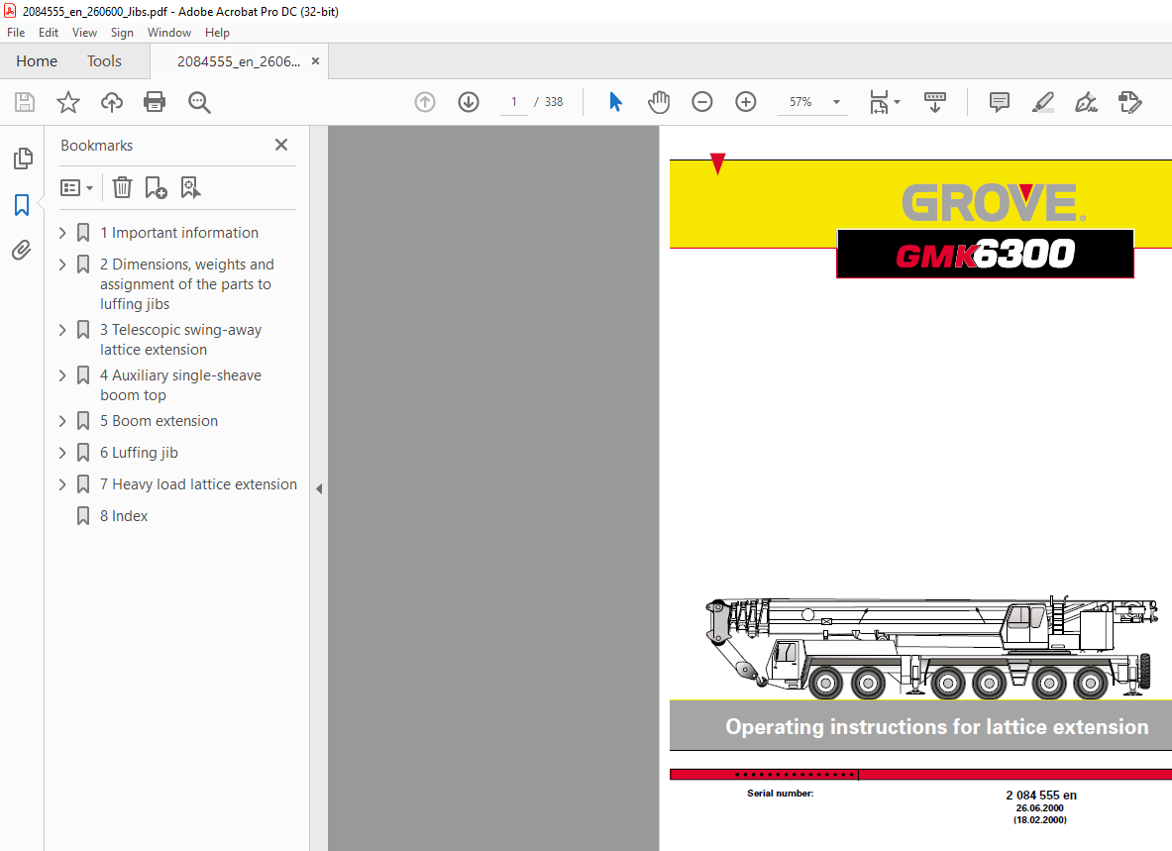Add a comment sticky note icon

(1000, 102)
